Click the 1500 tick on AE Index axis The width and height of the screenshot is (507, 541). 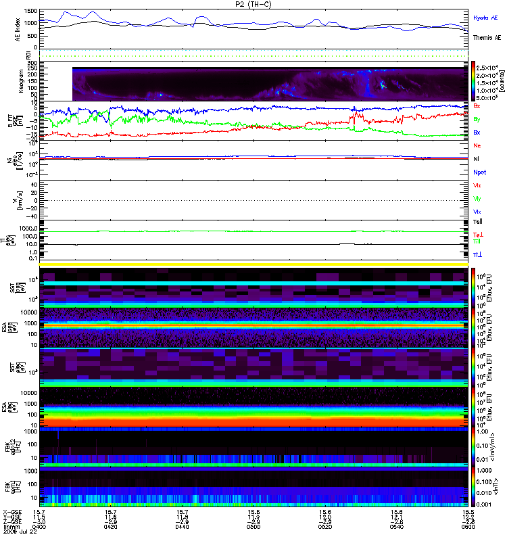point(31,11)
